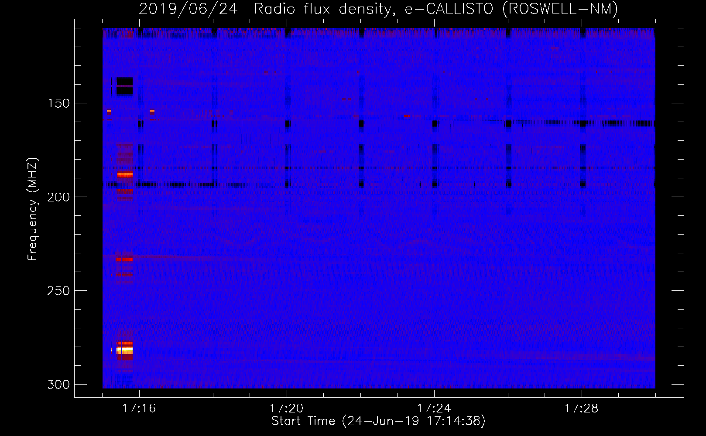Click the 17:28 time axis label
706x436 pixels.
[582, 409]
